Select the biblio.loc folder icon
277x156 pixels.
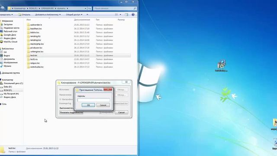pos(28,32)
